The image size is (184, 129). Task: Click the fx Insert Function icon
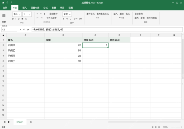click(28, 29)
